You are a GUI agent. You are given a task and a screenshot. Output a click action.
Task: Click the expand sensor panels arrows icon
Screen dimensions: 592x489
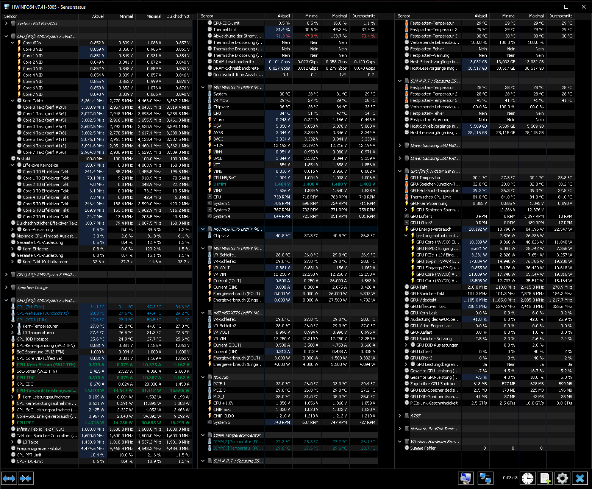(9, 478)
